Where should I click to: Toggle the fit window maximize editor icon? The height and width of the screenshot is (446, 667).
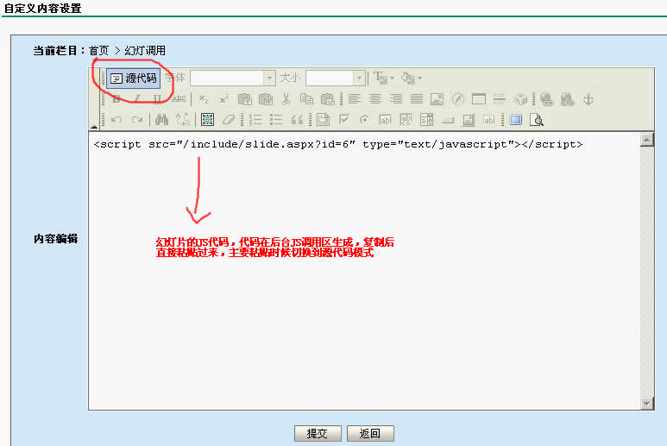click(x=515, y=120)
